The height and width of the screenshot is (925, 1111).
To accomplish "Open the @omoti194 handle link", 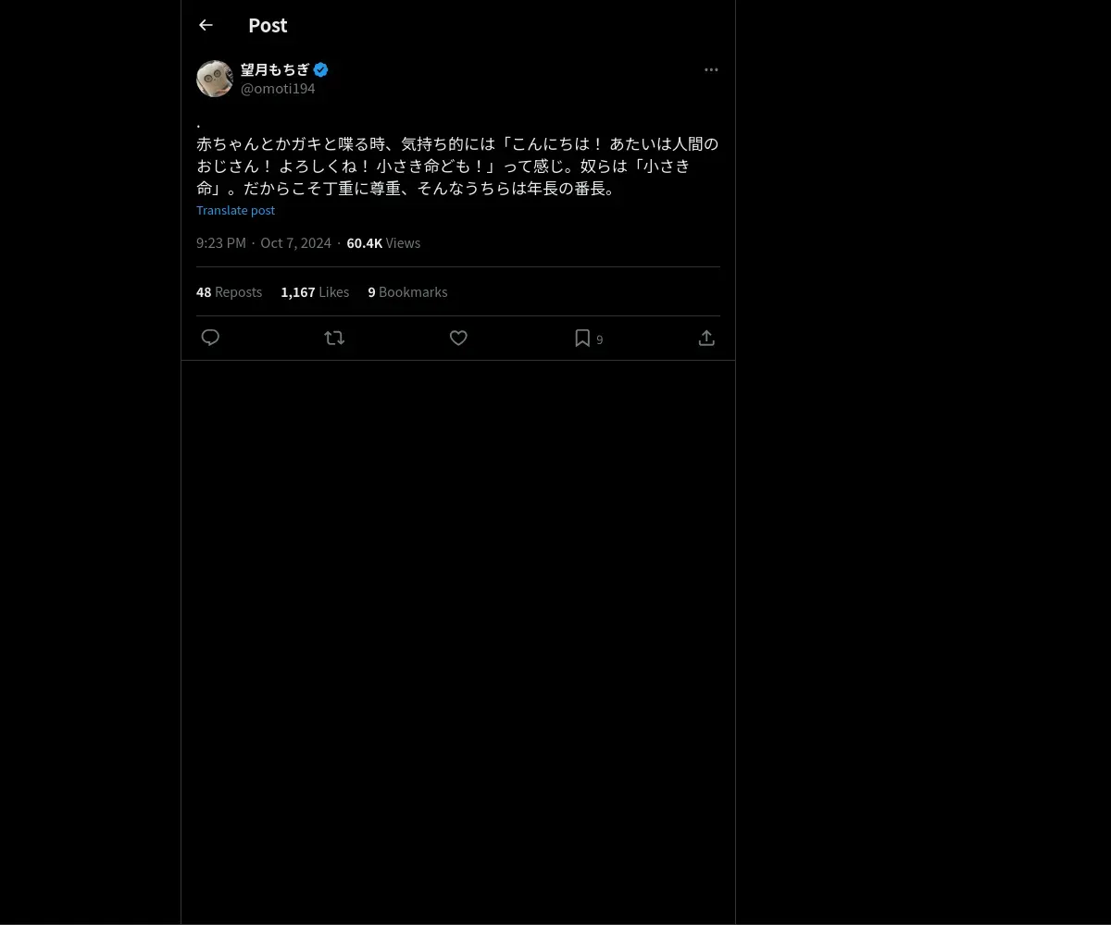I will 278,88.
